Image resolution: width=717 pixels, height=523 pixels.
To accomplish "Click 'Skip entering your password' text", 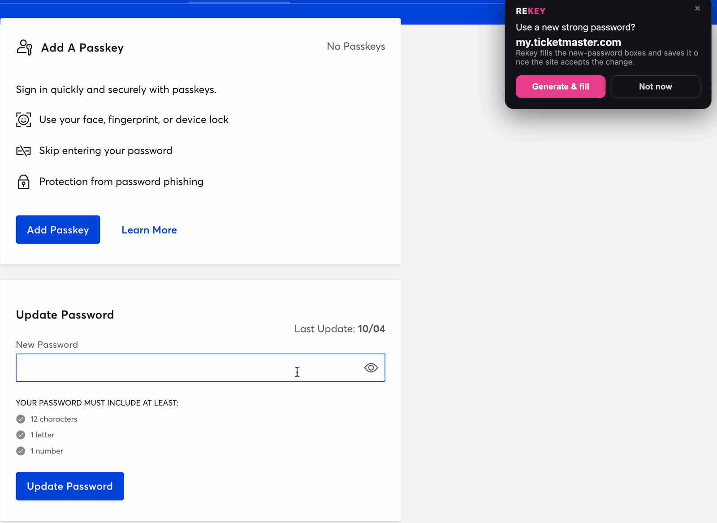I will pos(106,151).
